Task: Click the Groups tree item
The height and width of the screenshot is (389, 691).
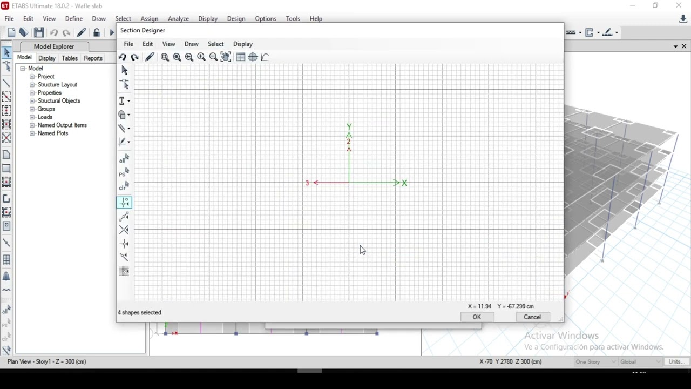Action: (x=46, y=109)
